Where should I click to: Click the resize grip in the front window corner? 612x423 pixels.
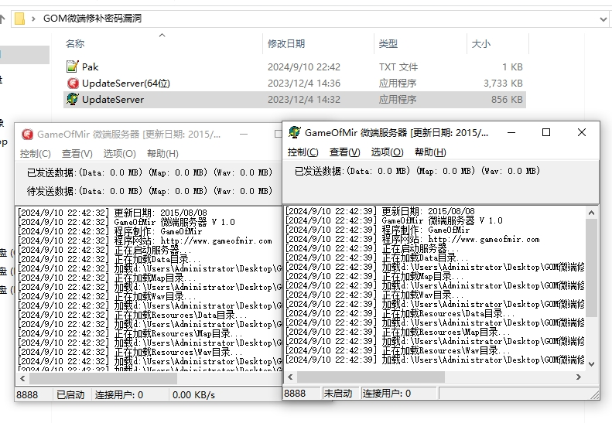[x=595, y=395]
